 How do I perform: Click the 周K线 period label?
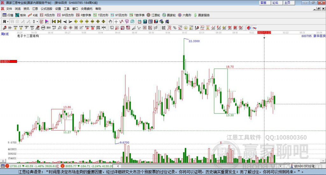(5, 34)
